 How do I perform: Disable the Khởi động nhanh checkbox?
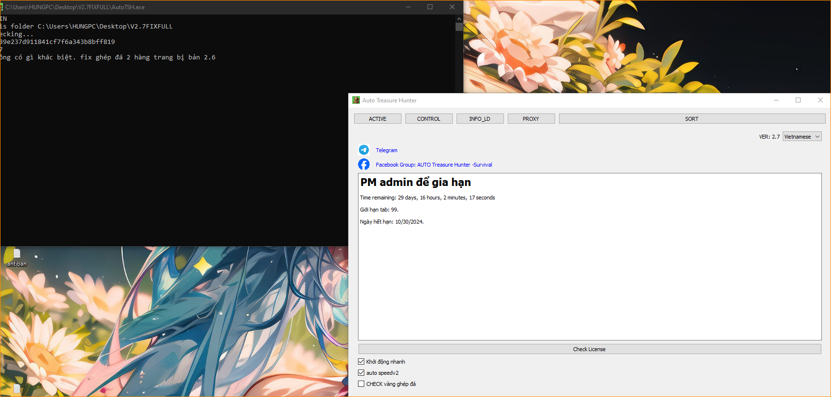point(361,362)
